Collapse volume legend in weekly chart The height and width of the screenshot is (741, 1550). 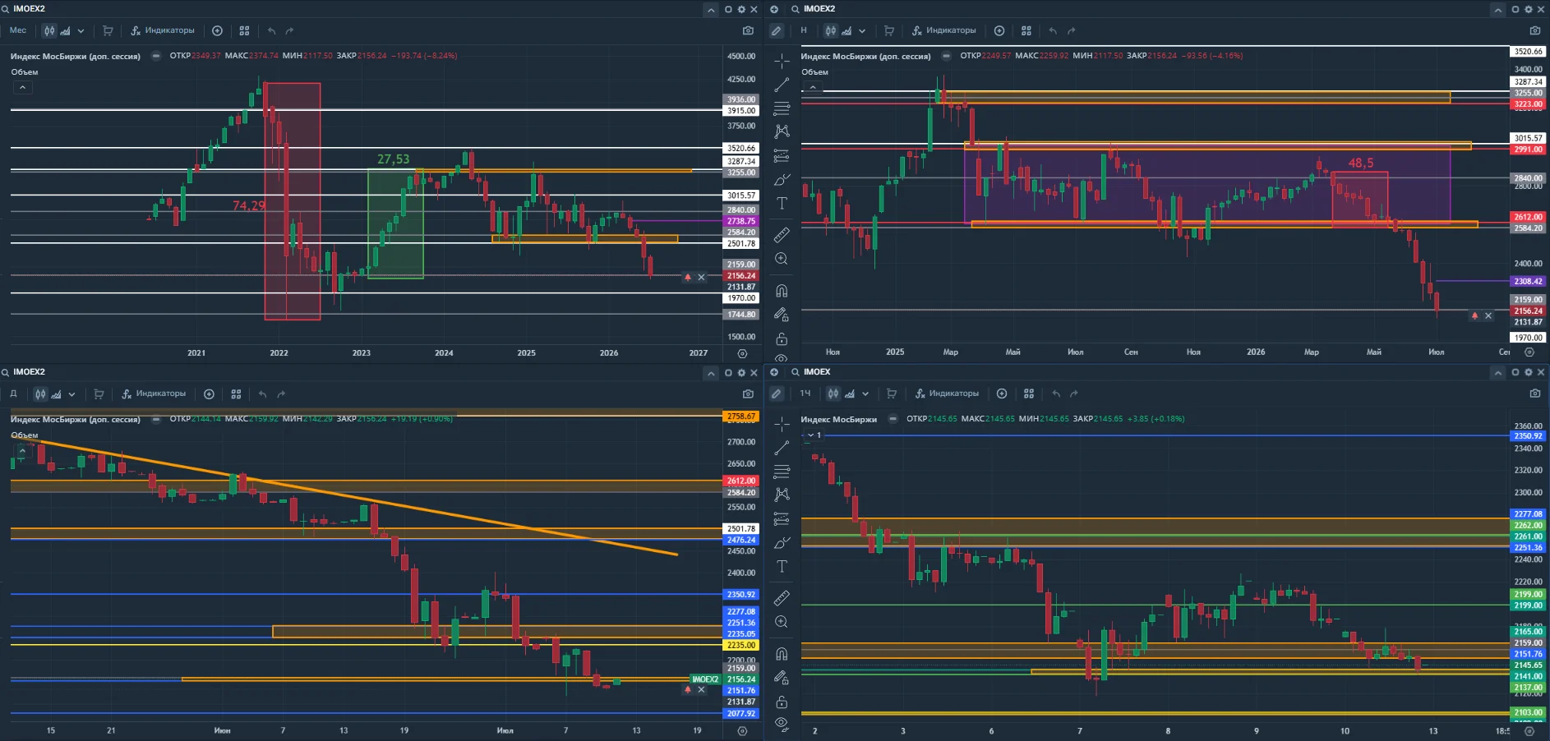point(813,87)
